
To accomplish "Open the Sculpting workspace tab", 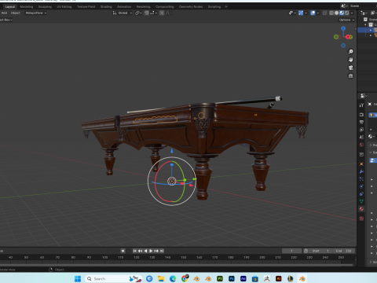I will coord(45,7).
